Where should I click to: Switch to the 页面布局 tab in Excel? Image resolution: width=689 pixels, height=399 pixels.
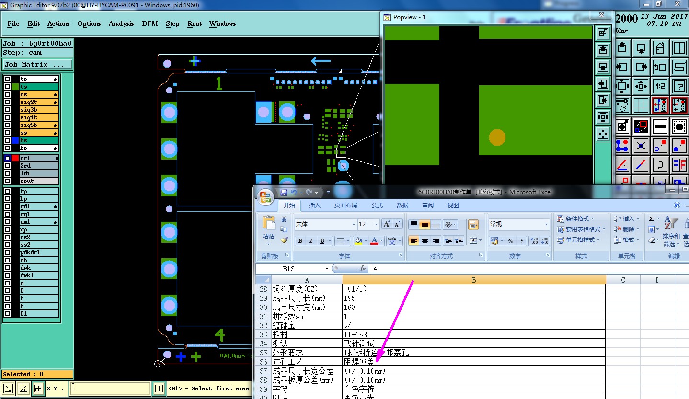click(345, 205)
